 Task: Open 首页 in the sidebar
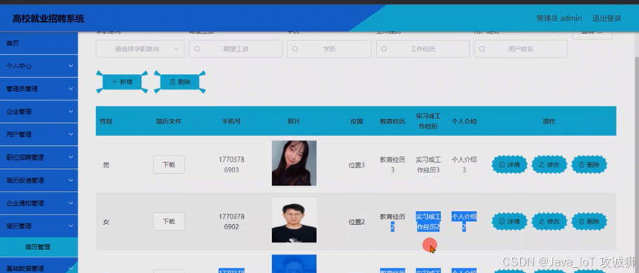pos(38,43)
